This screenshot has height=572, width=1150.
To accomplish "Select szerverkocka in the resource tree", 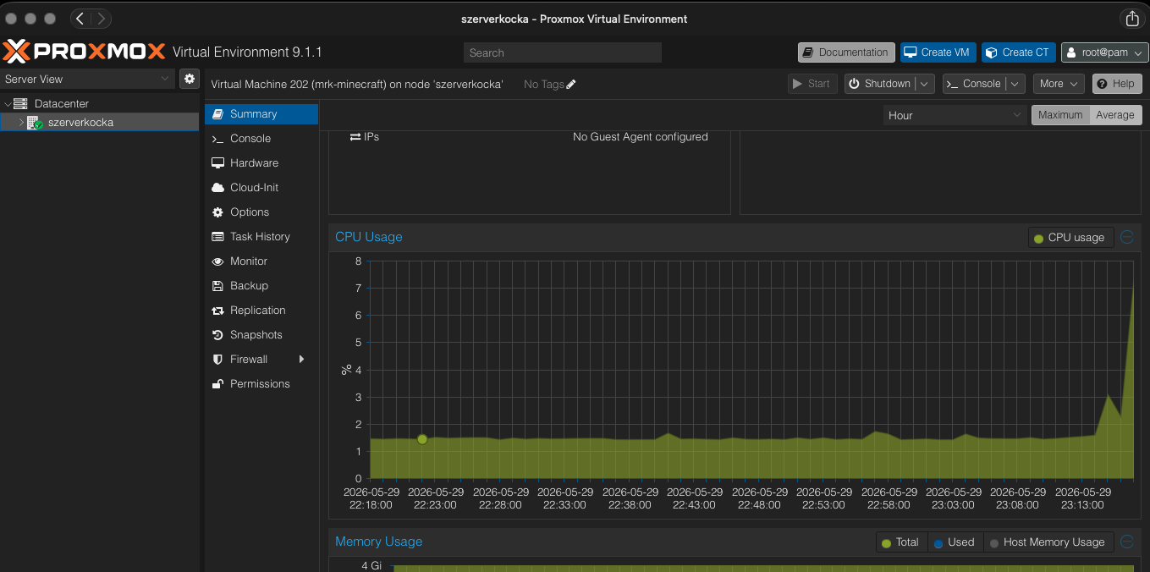I will [x=100, y=123].
